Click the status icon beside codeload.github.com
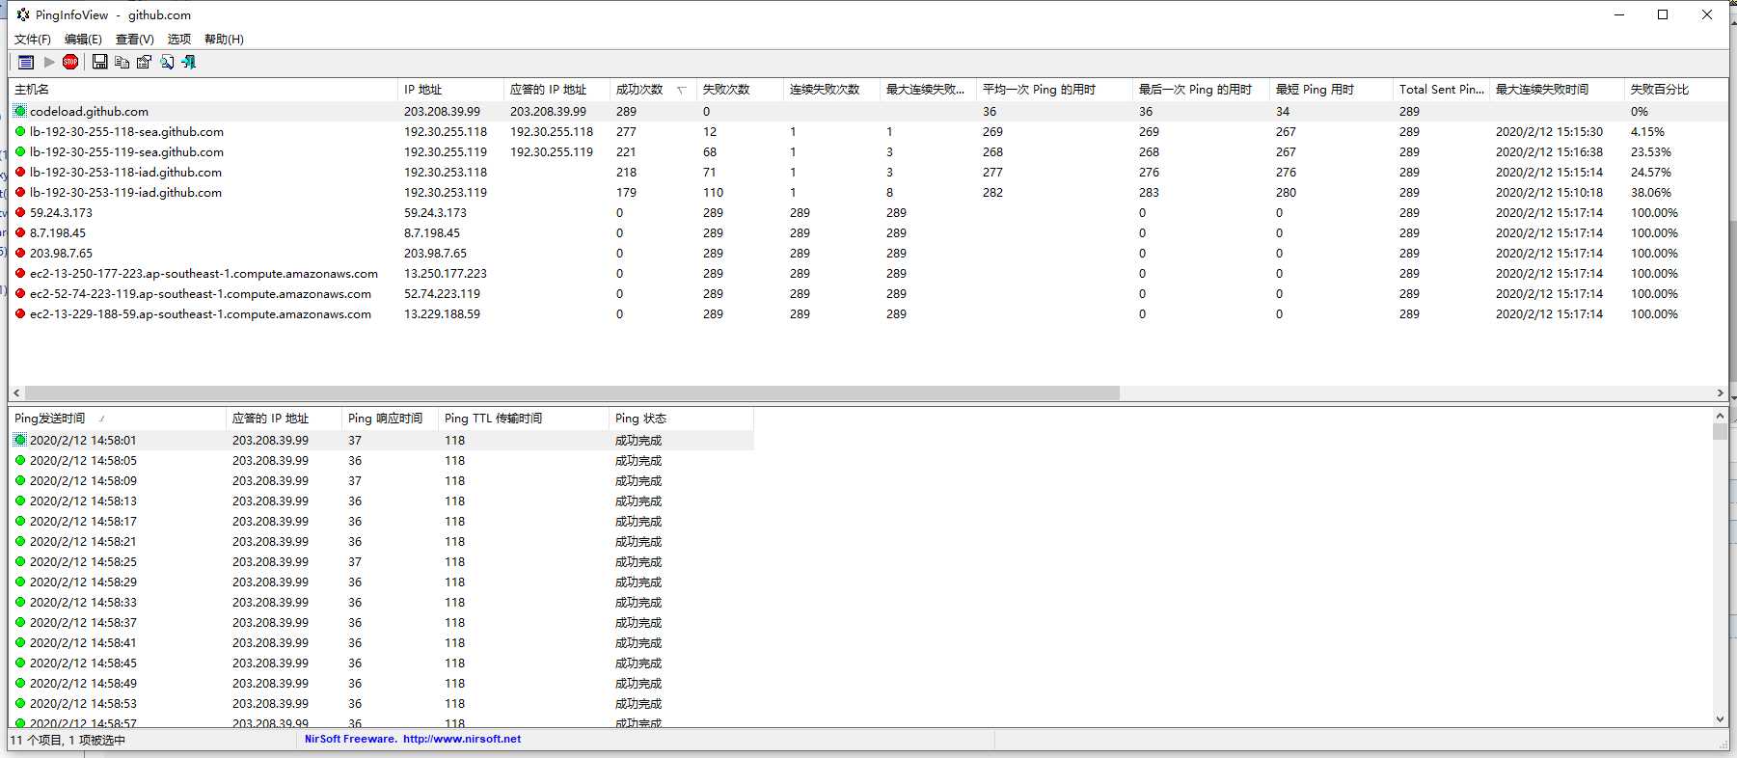 click(x=20, y=111)
